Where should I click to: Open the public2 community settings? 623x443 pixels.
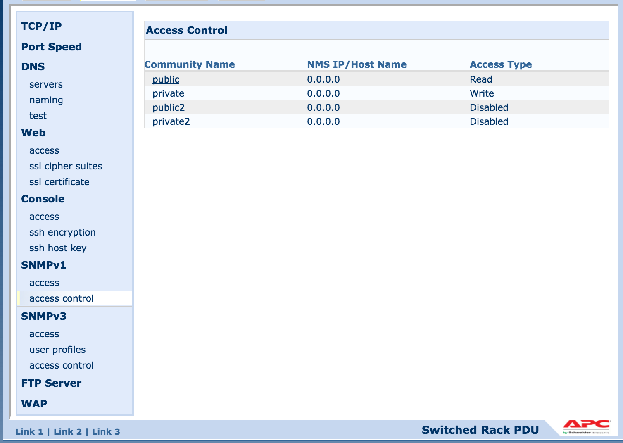click(x=168, y=107)
